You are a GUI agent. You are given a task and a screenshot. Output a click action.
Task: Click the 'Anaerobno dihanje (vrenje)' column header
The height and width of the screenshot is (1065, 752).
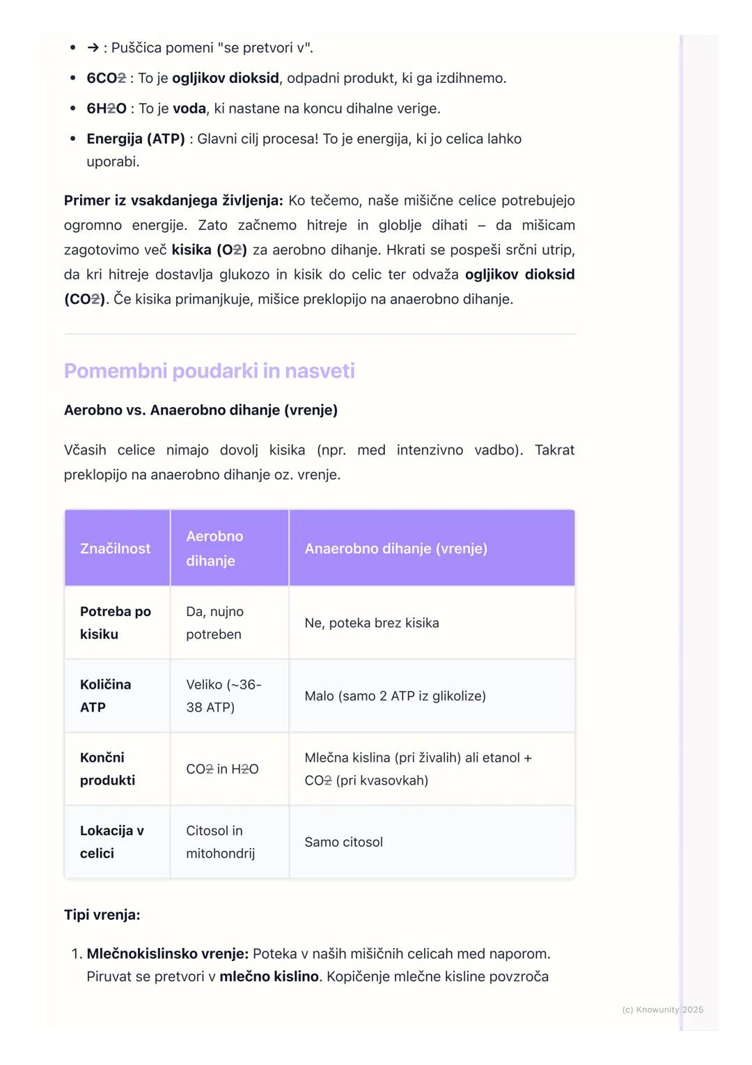click(x=395, y=549)
